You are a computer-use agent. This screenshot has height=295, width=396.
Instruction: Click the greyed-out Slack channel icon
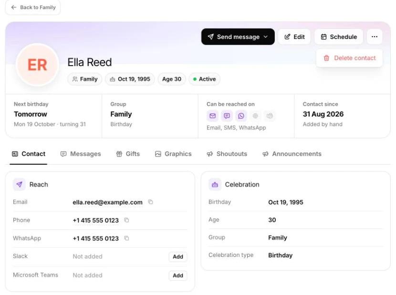pyautogui.click(x=255, y=116)
